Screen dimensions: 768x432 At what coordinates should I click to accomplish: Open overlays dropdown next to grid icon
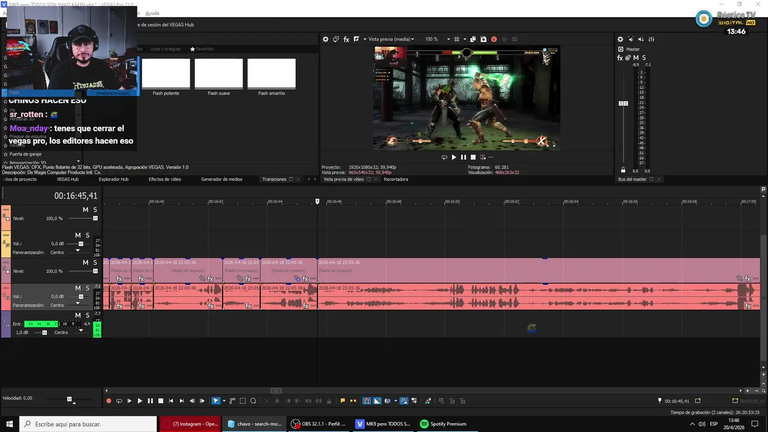(x=464, y=39)
